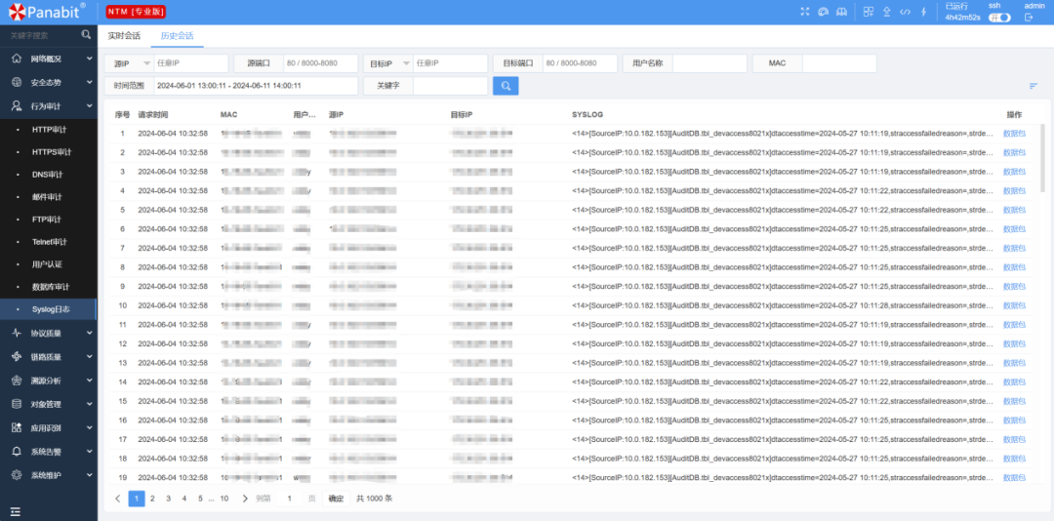Click the 网络概况 home icon

tap(17, 59)
